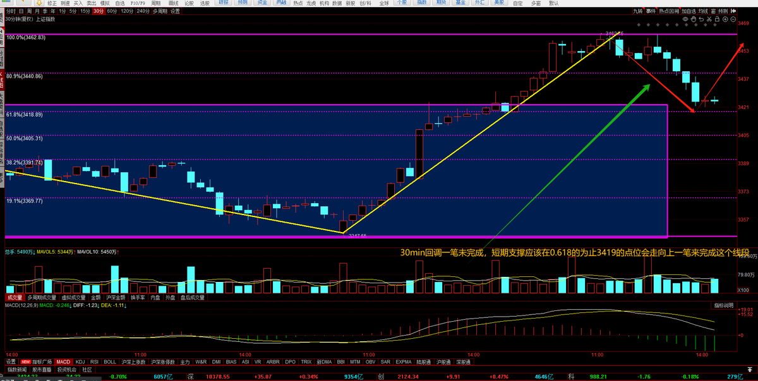Open the 期货 futures toolbar button
Viewport: 758px width, 381px height.
pos(441,3)
